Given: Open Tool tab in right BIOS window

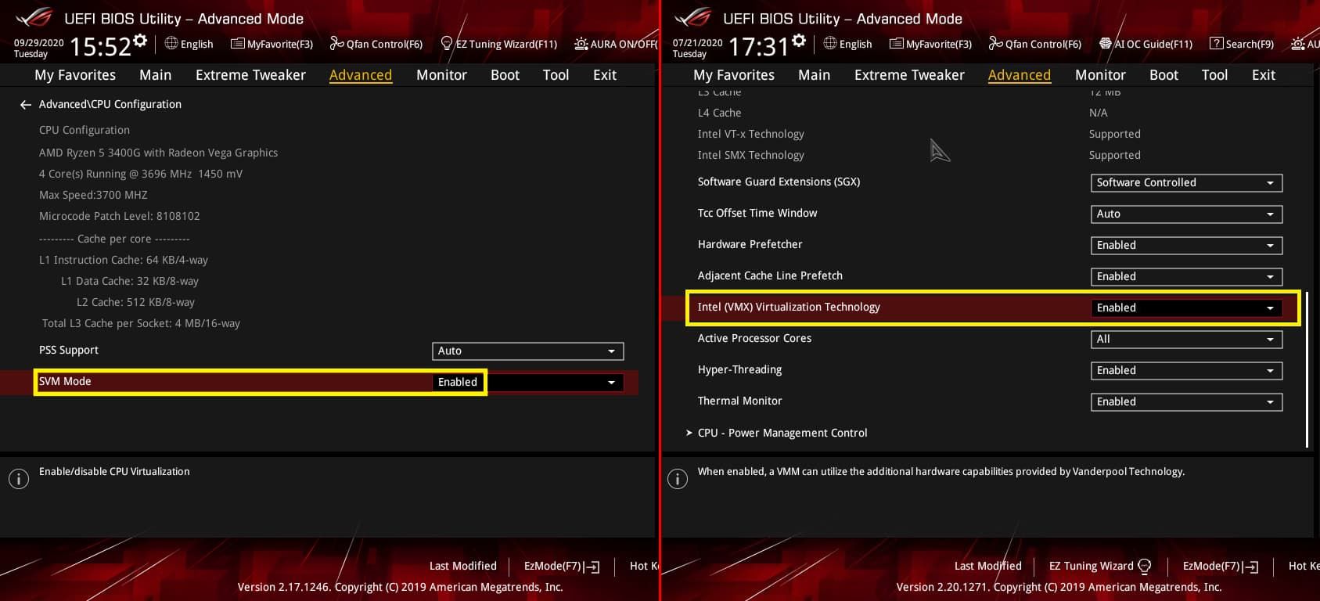Looking at the screenshot, I should [x=1214, y=75].
